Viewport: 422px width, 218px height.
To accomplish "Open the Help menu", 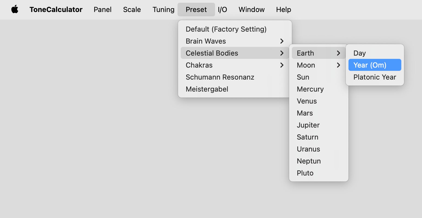I will click(283, 10).
